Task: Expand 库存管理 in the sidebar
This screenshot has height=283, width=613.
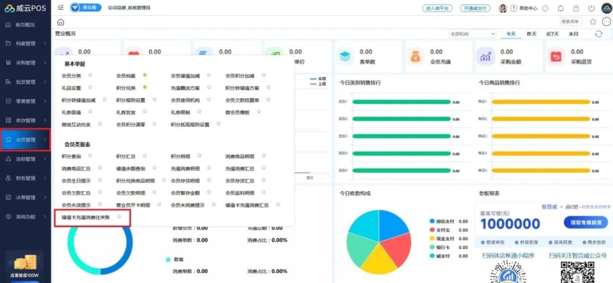Action: click(26, 120)
